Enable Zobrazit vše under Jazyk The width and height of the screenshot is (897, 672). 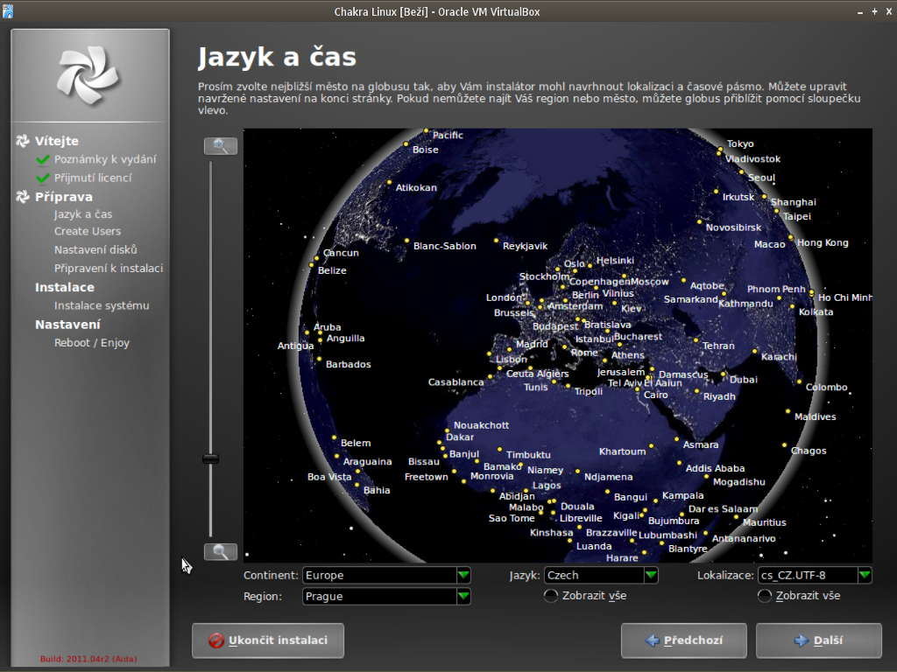pos(551,596)
